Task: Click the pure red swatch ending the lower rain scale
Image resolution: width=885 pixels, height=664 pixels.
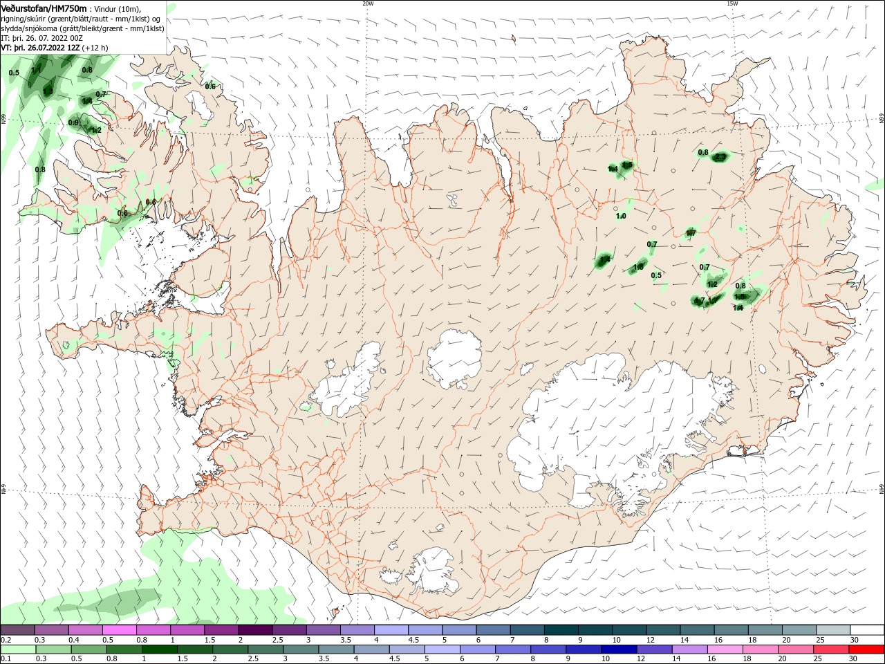Action: click(x=867, y=649)
